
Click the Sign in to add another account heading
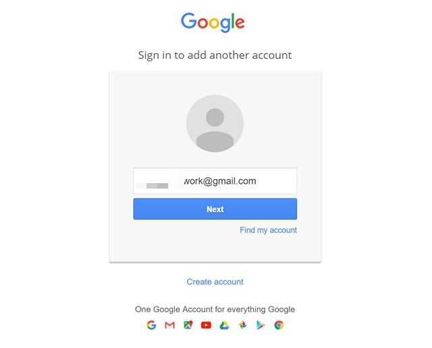tap(215, 55)
